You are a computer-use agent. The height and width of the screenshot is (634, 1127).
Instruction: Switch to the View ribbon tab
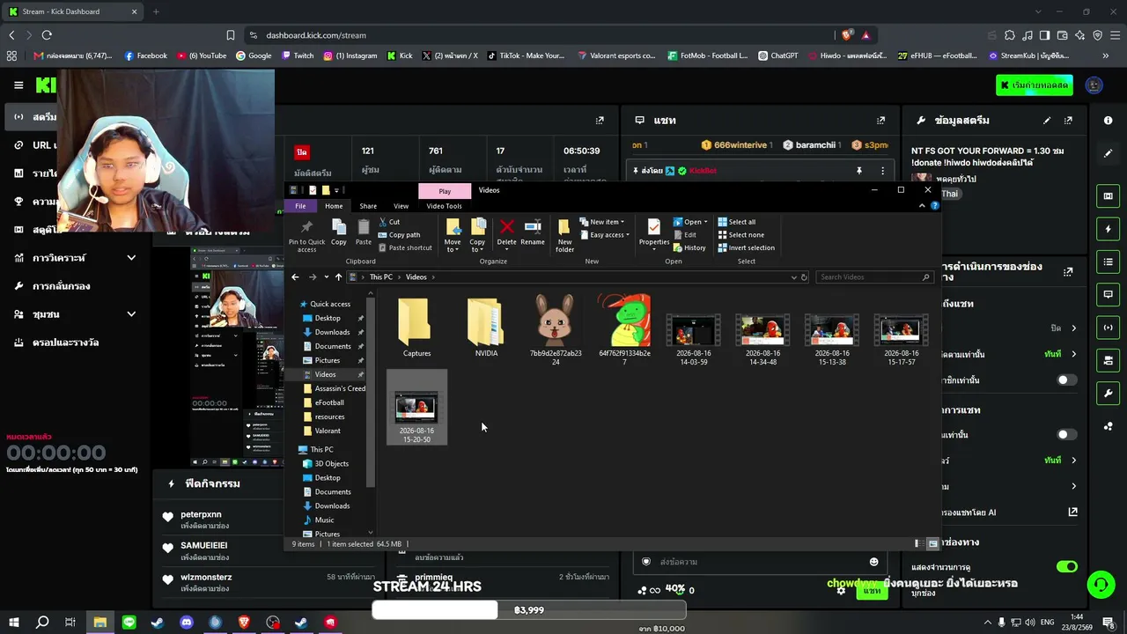(x=401, y=206)
